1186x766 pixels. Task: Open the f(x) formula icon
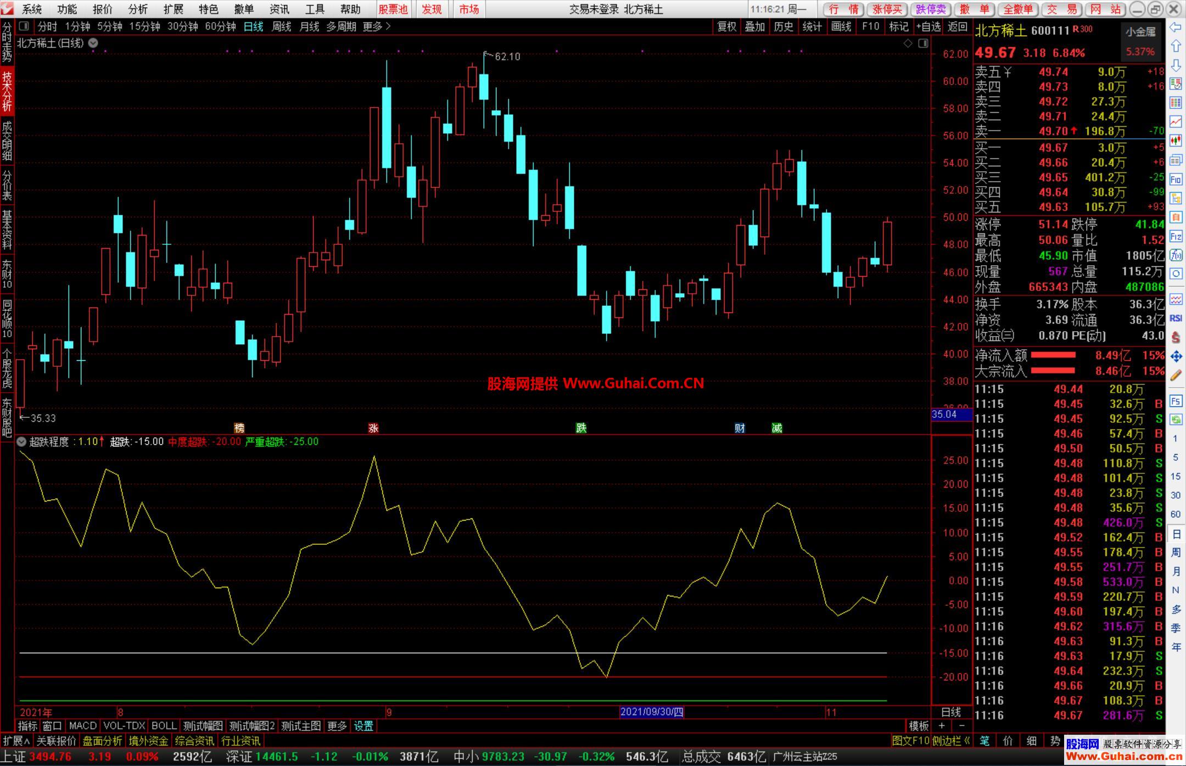(x=1176, y=255)
